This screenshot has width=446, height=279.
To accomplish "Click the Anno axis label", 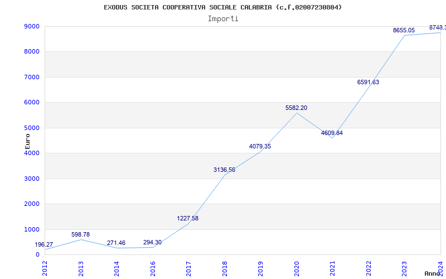I will pos(432,273).
